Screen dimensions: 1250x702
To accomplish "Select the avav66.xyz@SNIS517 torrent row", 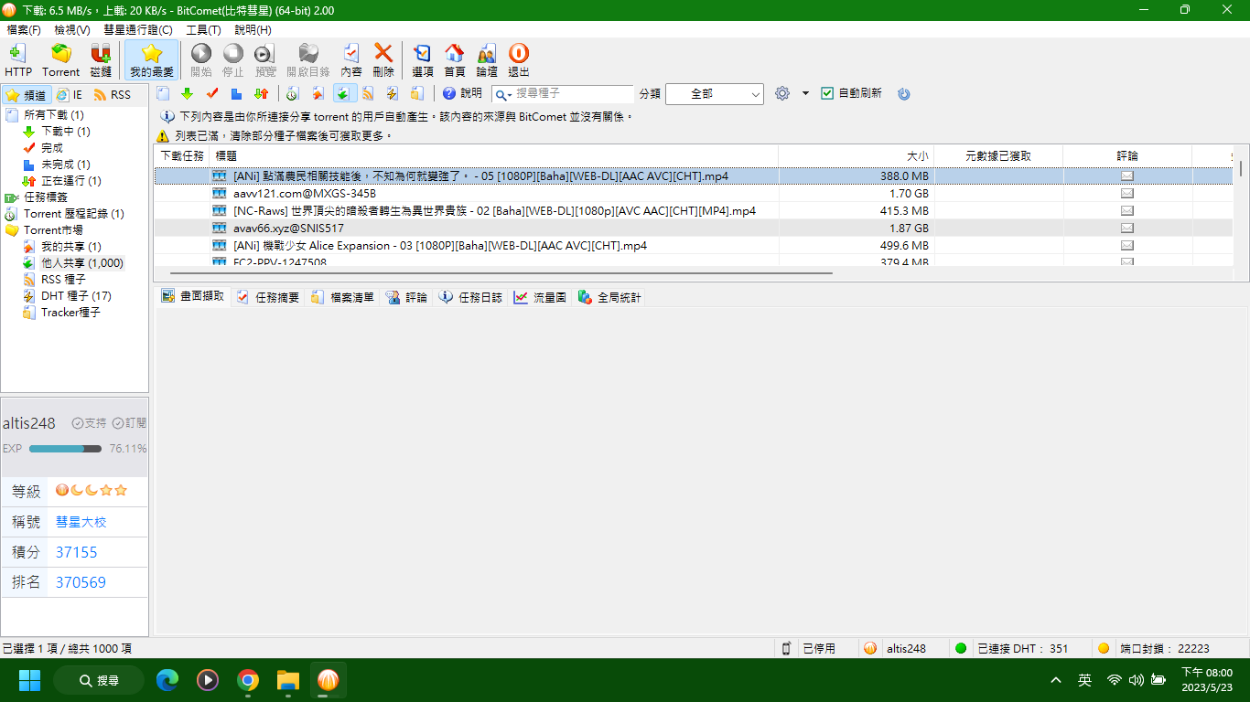I will click(x=695, y=229).
